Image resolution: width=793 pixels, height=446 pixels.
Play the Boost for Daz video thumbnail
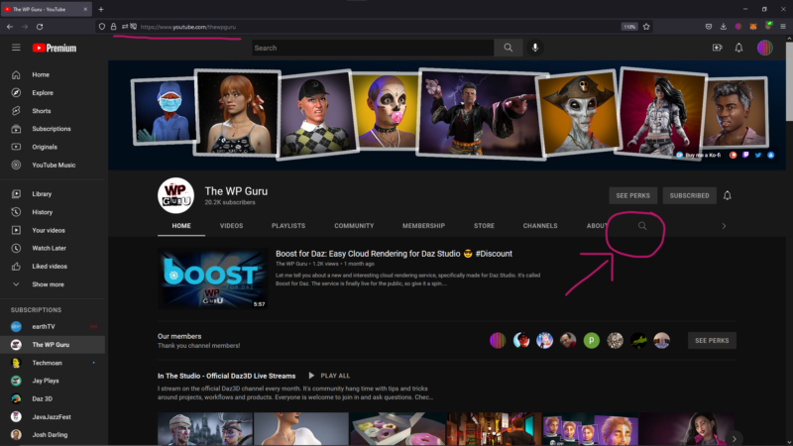click(212, 279)
